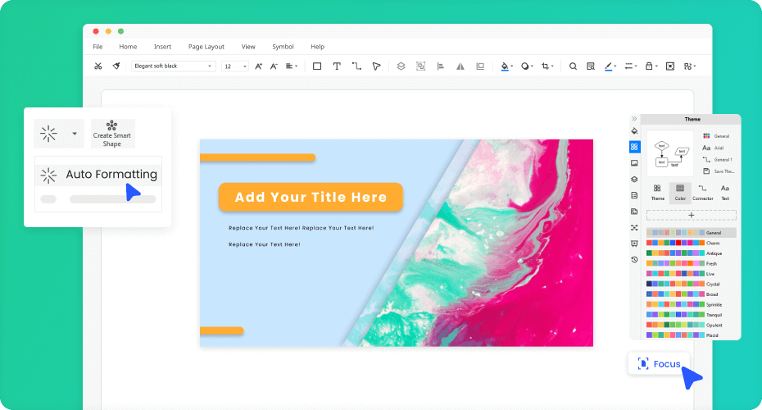
Task: Open the Fill paint bucket sidebar panel
Action: 634,131
